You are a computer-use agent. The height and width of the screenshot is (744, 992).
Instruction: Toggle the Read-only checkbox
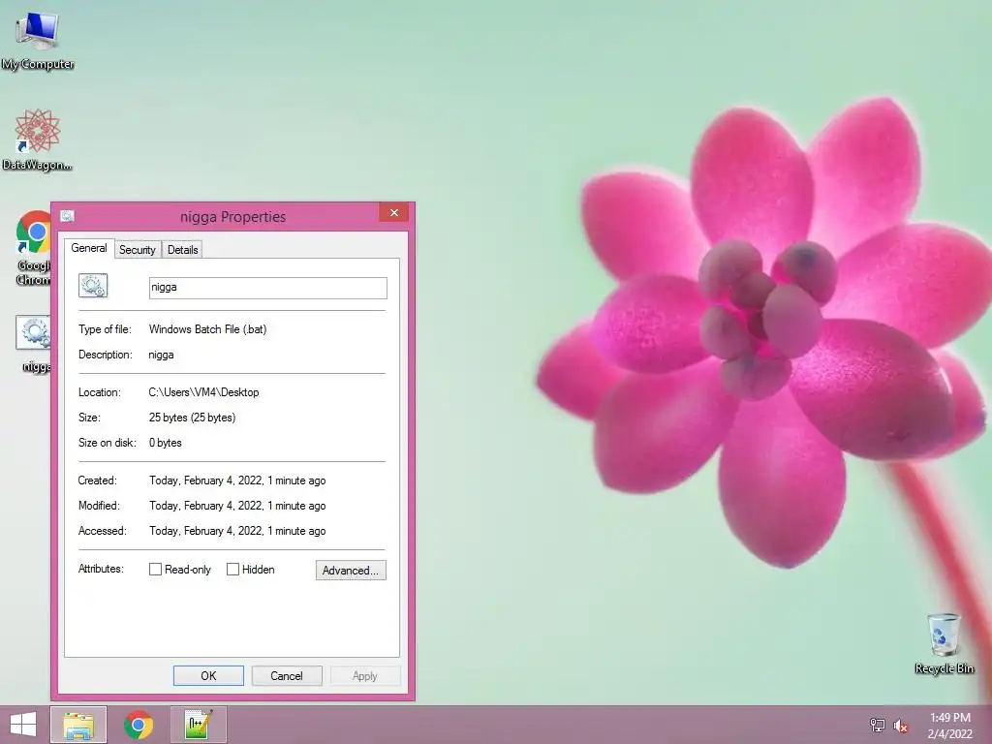[155, 570]
